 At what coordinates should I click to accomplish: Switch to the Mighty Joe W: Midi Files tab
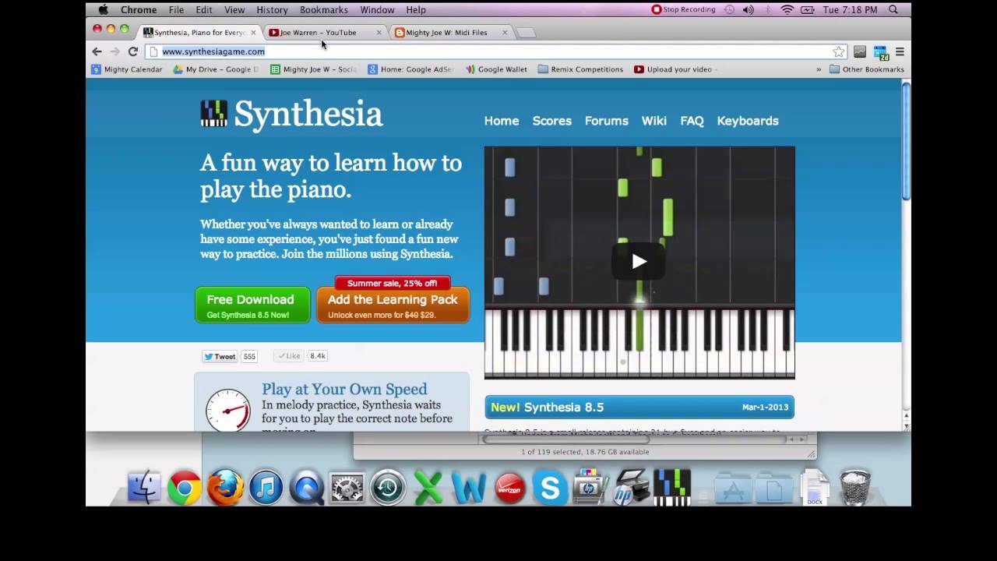click(452, 33)
